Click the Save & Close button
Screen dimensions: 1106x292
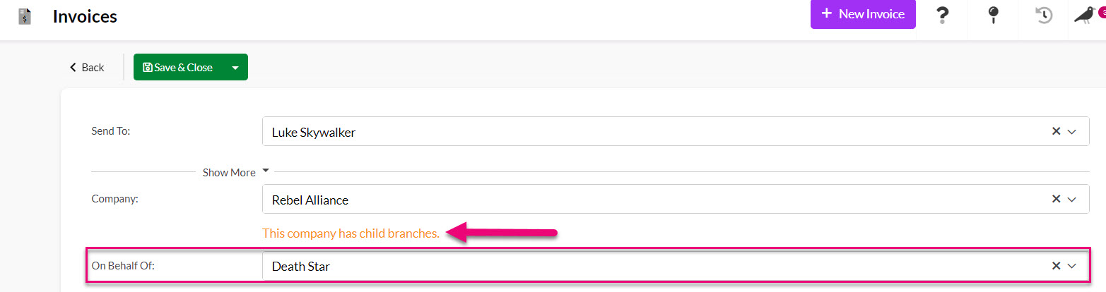[x=178, y=68]
